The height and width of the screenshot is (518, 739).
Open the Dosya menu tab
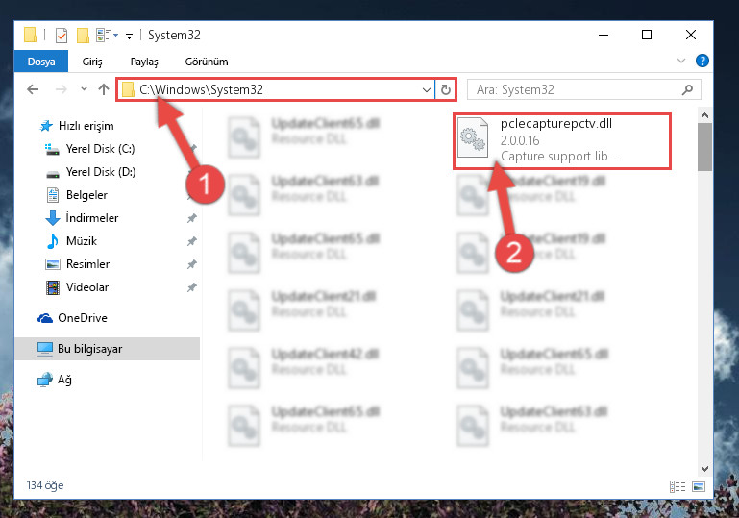click(x=41, y=62)
